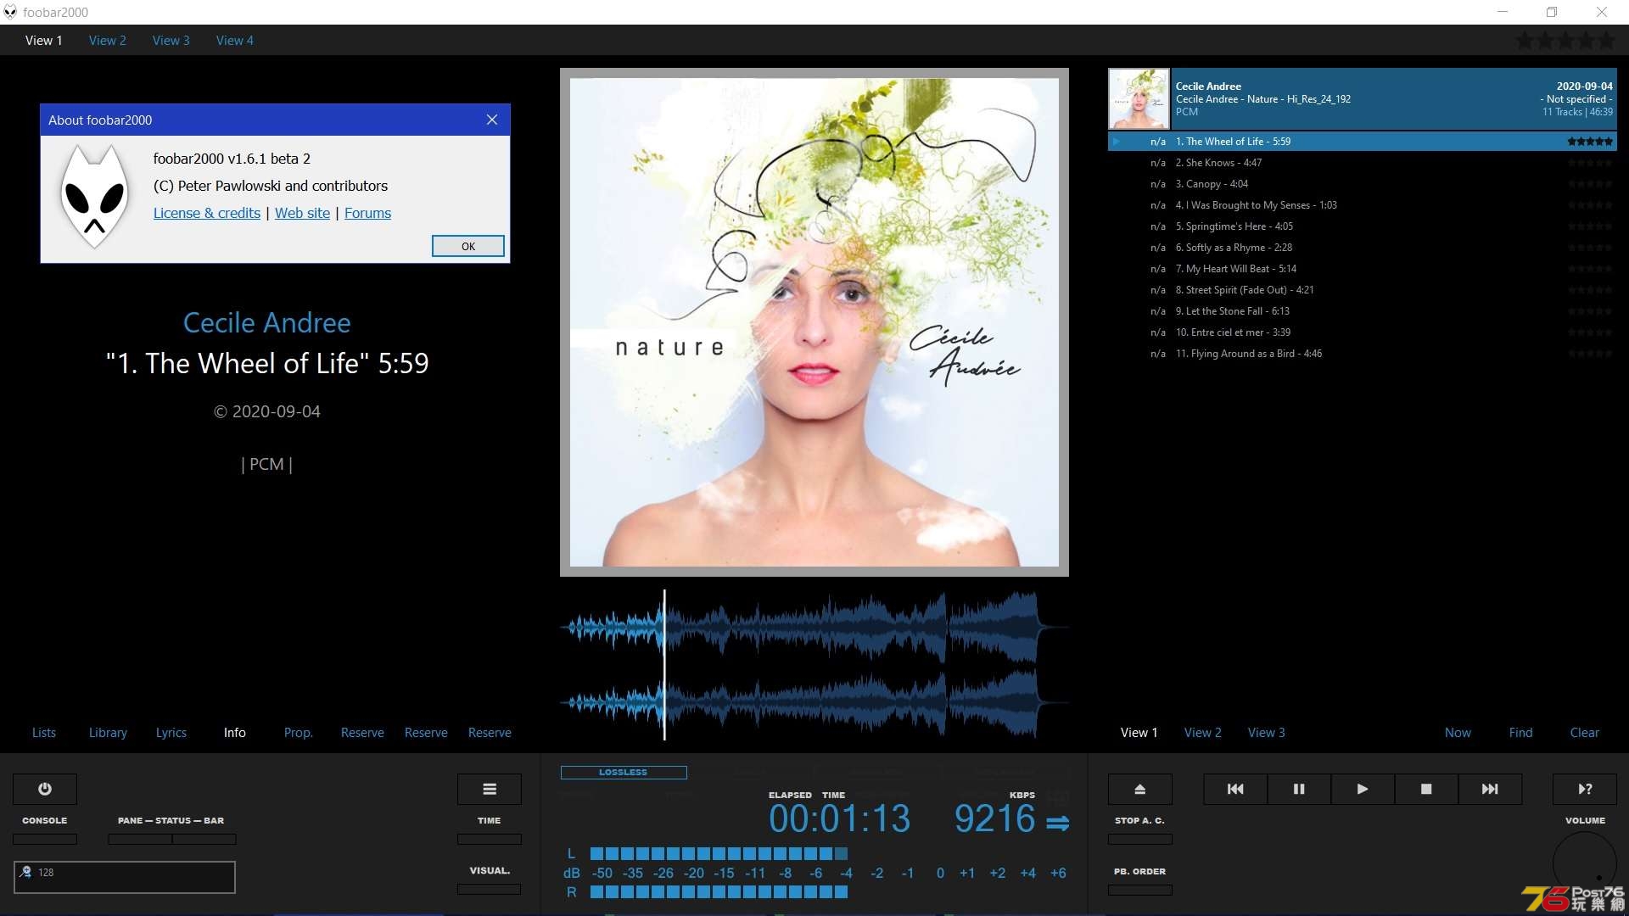Open the hamburger menu button

(x=490, y=789)
